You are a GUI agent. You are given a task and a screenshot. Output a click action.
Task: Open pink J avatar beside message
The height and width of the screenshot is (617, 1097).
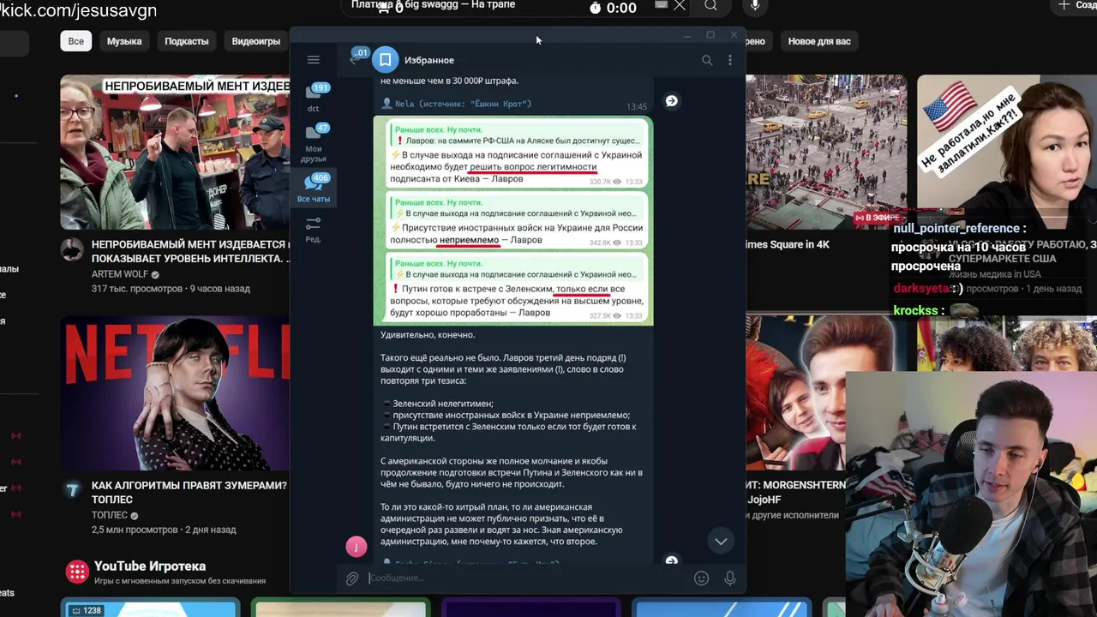point(357,546)
